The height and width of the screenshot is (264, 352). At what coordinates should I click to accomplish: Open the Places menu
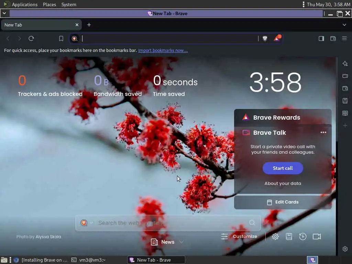click(x=49, y=4)
